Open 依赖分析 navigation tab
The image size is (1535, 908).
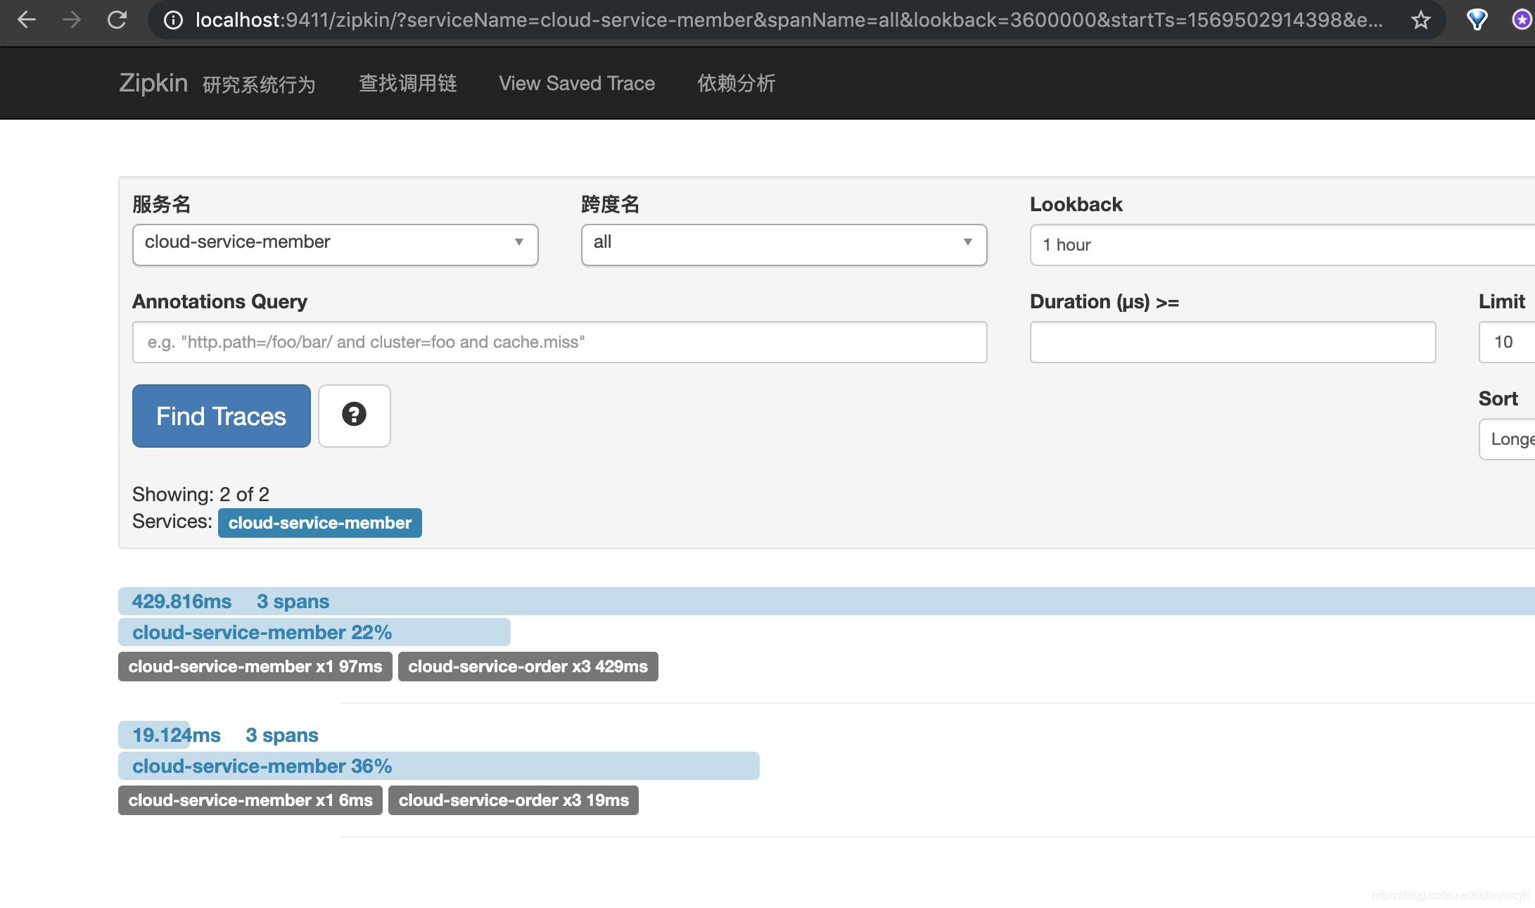736,83
